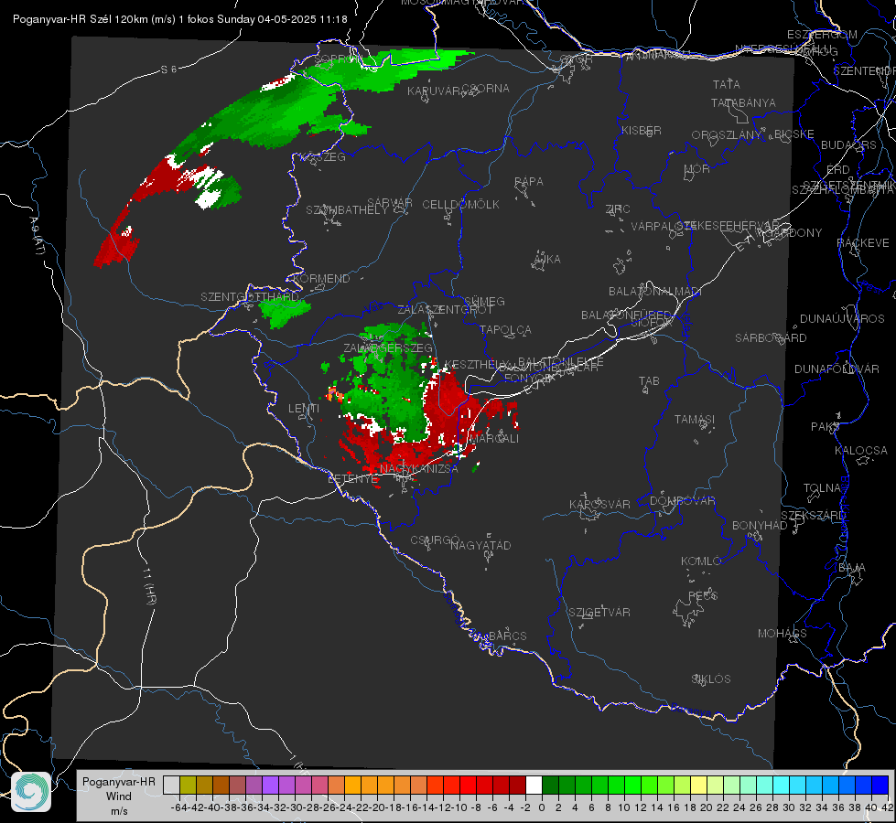Click the yellow swatch between 18 and 20

tap(698, 786)
